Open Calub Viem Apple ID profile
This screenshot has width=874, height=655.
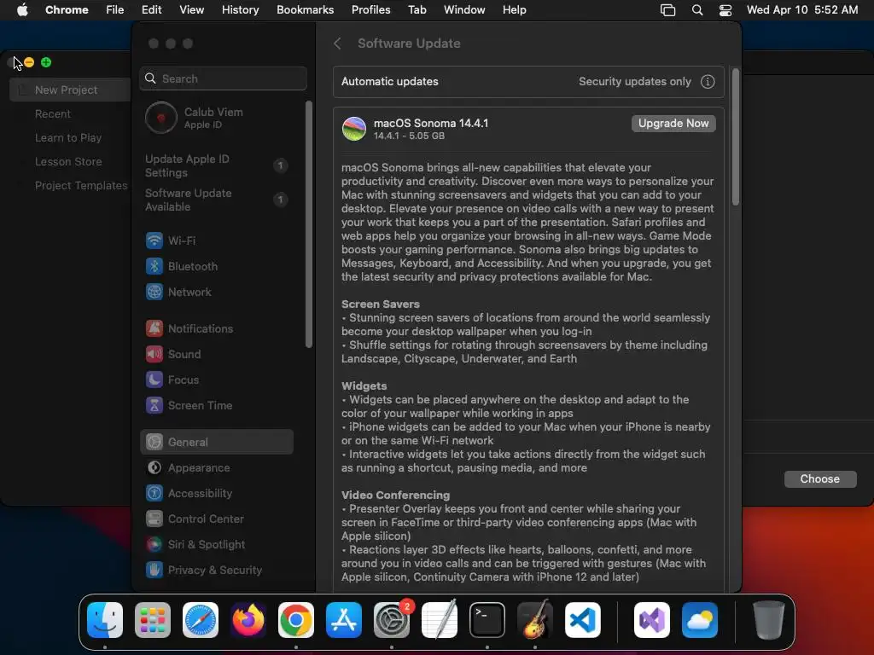pyautogui.click(x=216, y=118)
